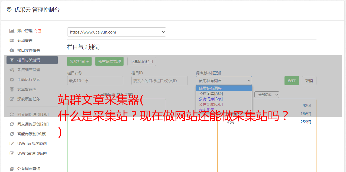The width and height of the screenshot is (346, 172).
Task: Click the funnel icon for 栏目与关键词
Action: (x=12, y=60)
